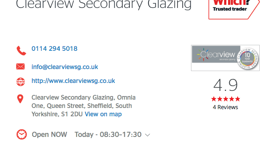The width and height of the screenshot is (276, 154).
Task: Click the red clock opening hours icon
Action: click(22, 135)
